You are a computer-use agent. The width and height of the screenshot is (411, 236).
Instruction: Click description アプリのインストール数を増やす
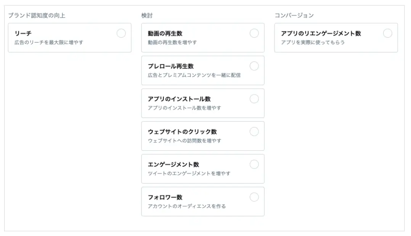(x=185, y=108)
